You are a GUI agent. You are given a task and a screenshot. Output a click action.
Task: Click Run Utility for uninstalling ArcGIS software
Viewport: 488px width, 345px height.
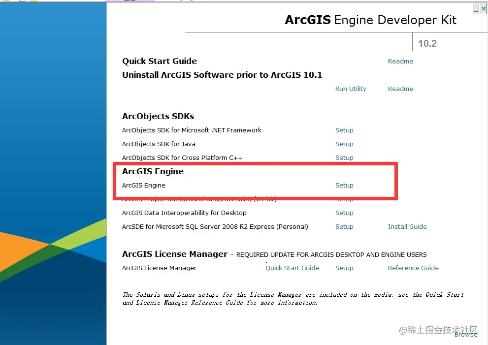coord(351,89)
